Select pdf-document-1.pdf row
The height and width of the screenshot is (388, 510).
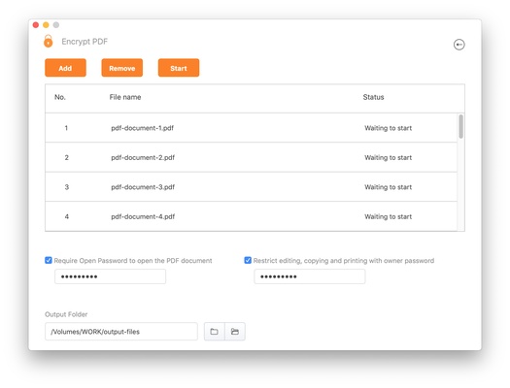pyautogui.click(x=251, y=128)
